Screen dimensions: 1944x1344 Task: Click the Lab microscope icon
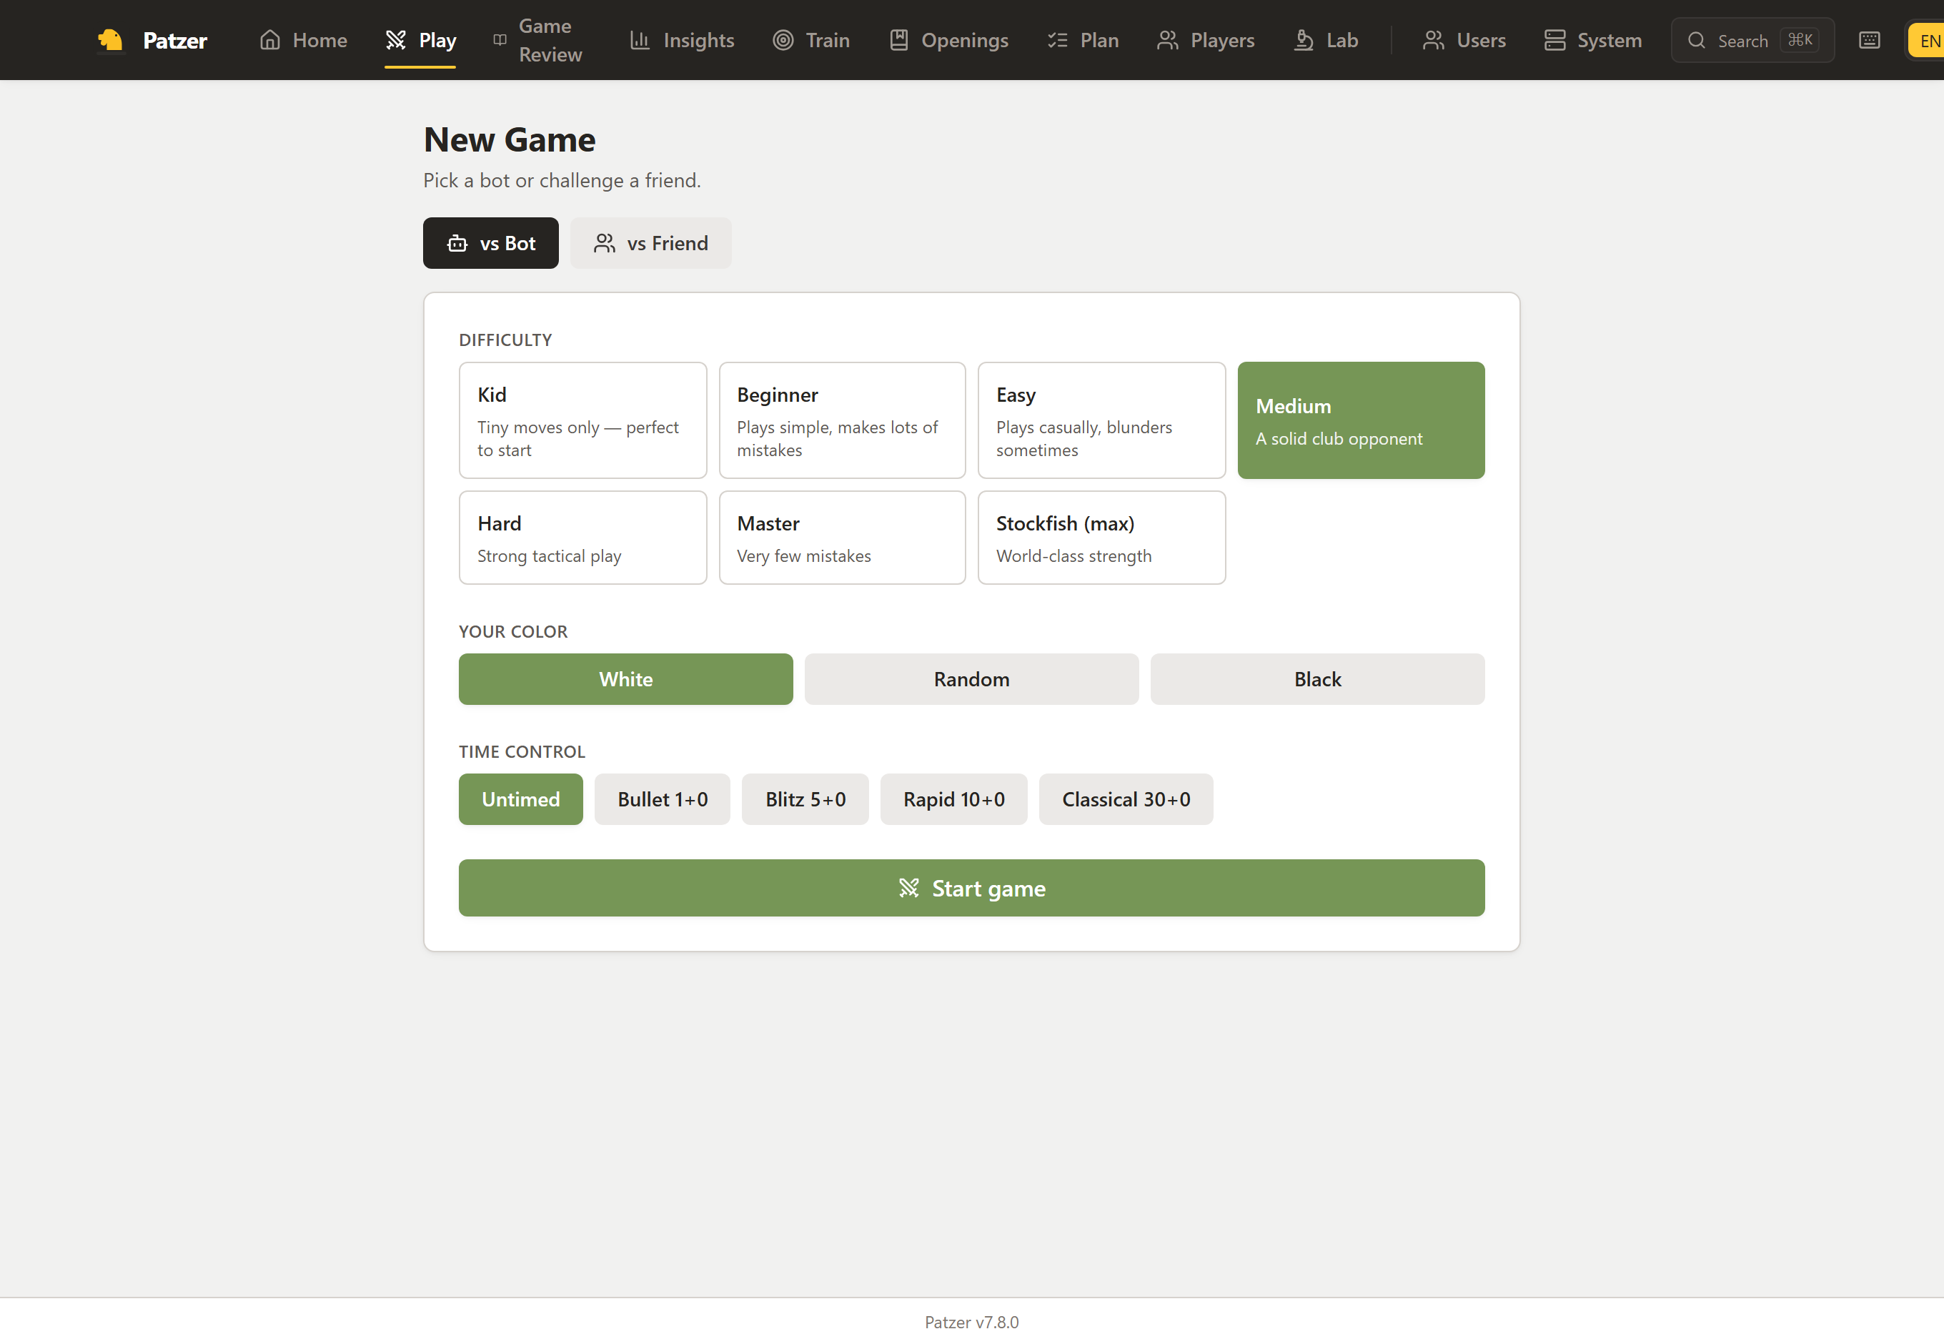(x=1304, y=39)
